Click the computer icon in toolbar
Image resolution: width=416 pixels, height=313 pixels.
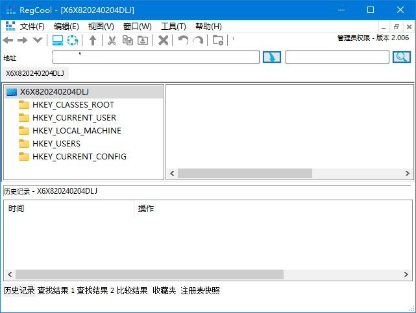[x=58, y=40]
